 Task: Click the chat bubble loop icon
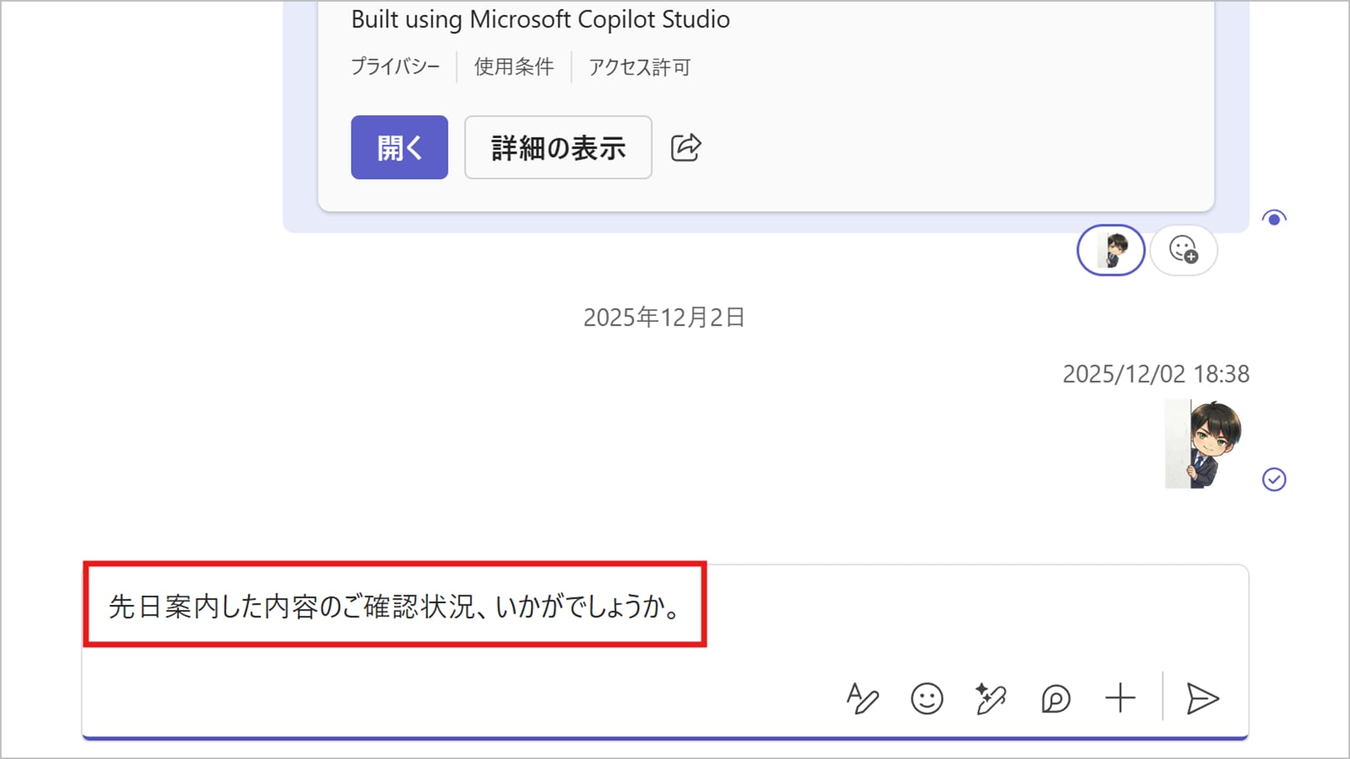coord(1055,699)
